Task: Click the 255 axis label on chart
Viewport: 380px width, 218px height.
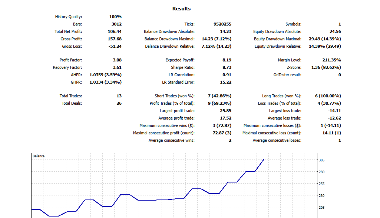Action: coord(321,184)
